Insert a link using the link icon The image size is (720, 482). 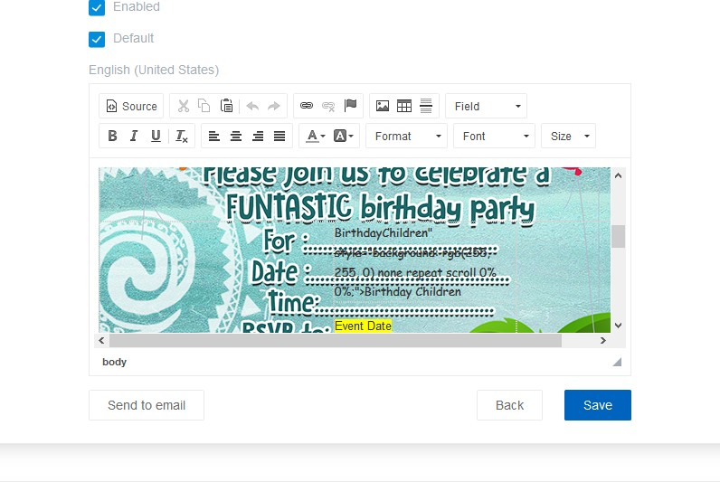tap(307, 106)
